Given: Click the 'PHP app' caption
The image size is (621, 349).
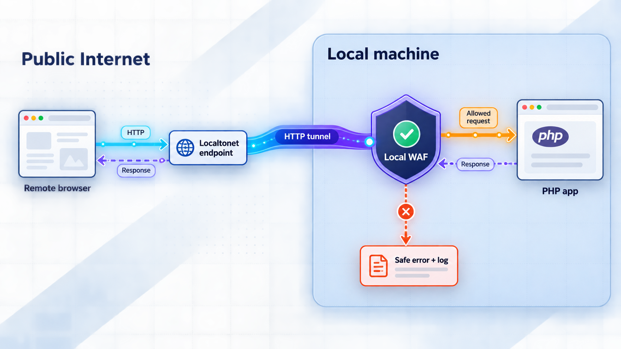Looking at the screenshot, I should point(560,191).
